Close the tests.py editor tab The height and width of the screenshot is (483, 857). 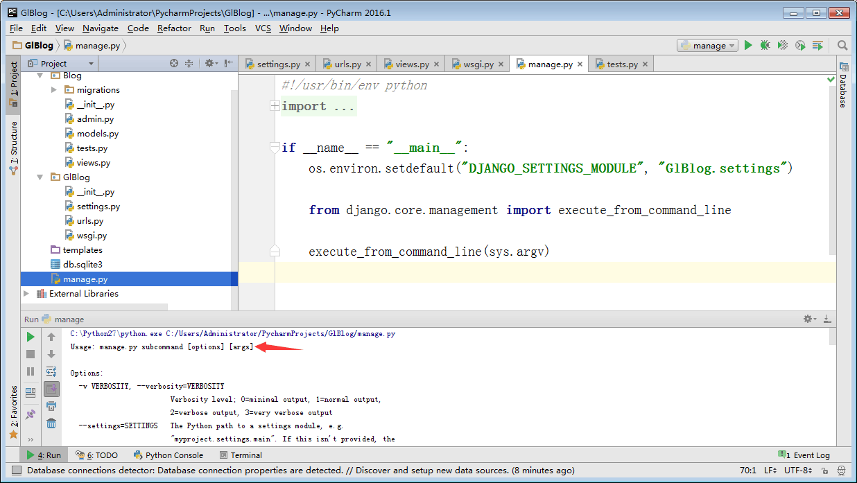pyautogui.click(x=645, y=64)
